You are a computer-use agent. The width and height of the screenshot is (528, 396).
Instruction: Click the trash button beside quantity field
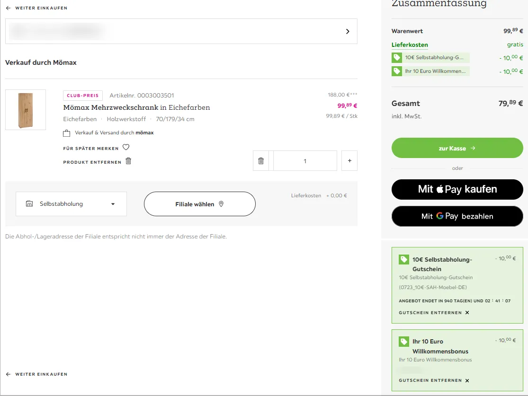[261, 161]
